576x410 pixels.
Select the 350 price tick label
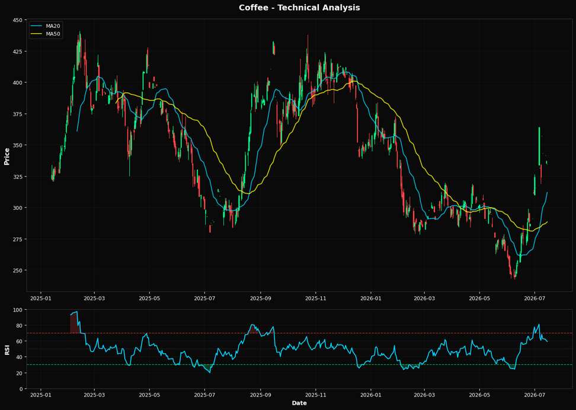click(18, 145)
